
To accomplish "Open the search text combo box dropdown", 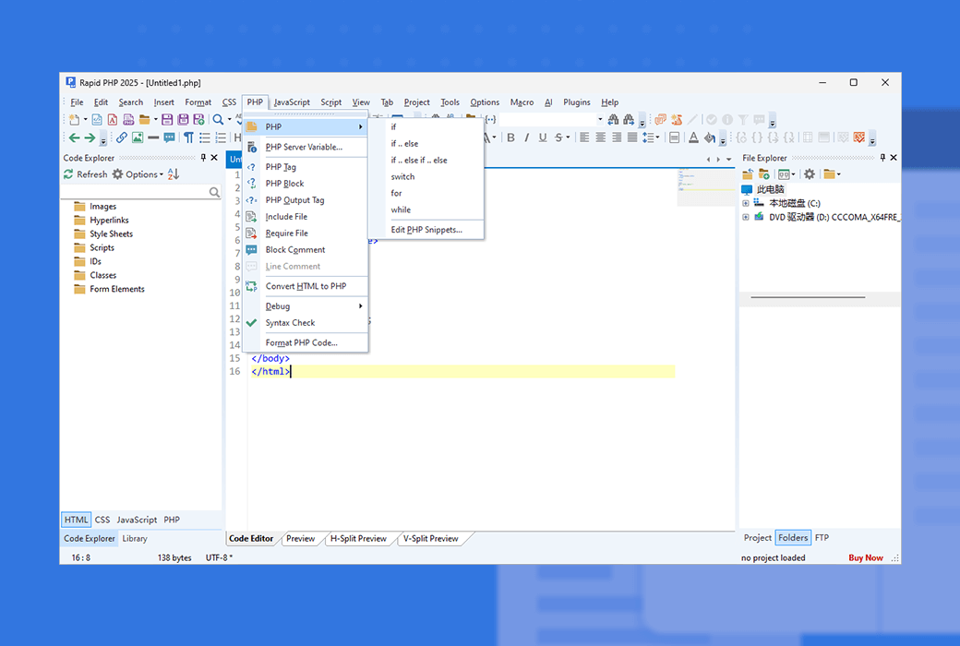I will click(x=600, y=119).
